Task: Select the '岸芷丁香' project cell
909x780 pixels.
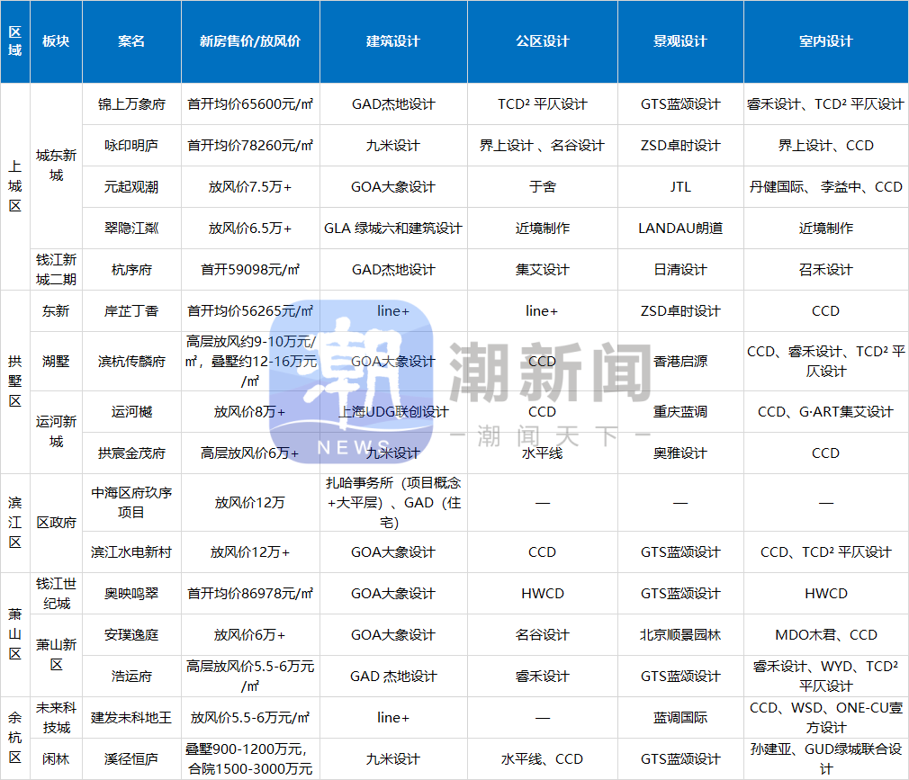Action: pos(131,311)
